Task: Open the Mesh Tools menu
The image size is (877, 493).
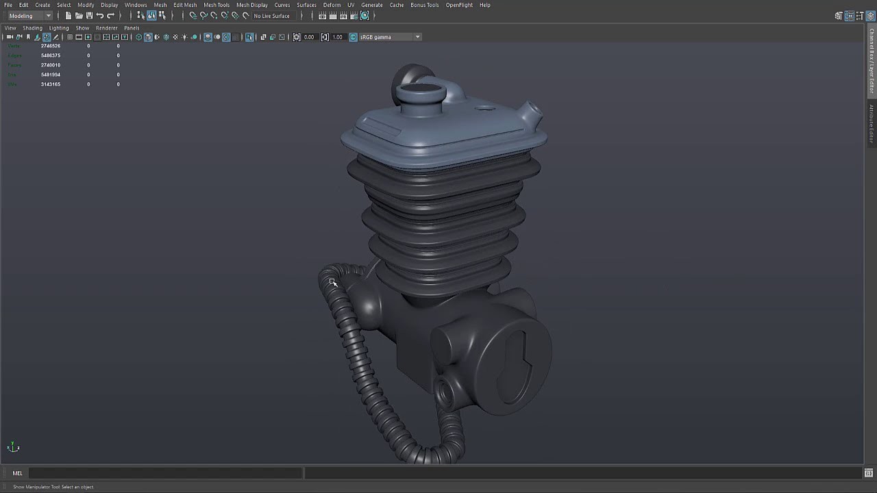Action: 217,5
